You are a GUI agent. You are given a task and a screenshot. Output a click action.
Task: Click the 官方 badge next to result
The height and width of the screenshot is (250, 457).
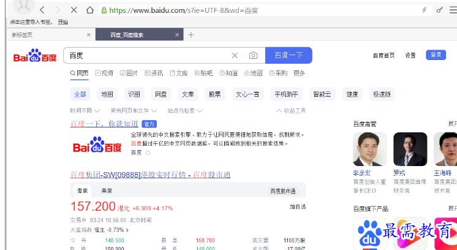click(x=149, y=124)
